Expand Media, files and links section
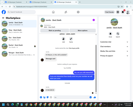The image size is (133, 107). point(114,51)
